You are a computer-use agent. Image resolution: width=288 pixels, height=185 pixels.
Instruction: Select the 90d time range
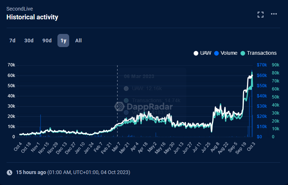click(x=47, y=41)
